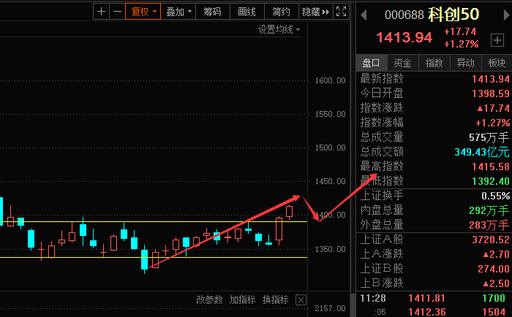This screenshot has width=512, height=317.
Task: Click 1450.00 price axis label
Action: (x=330, y=181)
